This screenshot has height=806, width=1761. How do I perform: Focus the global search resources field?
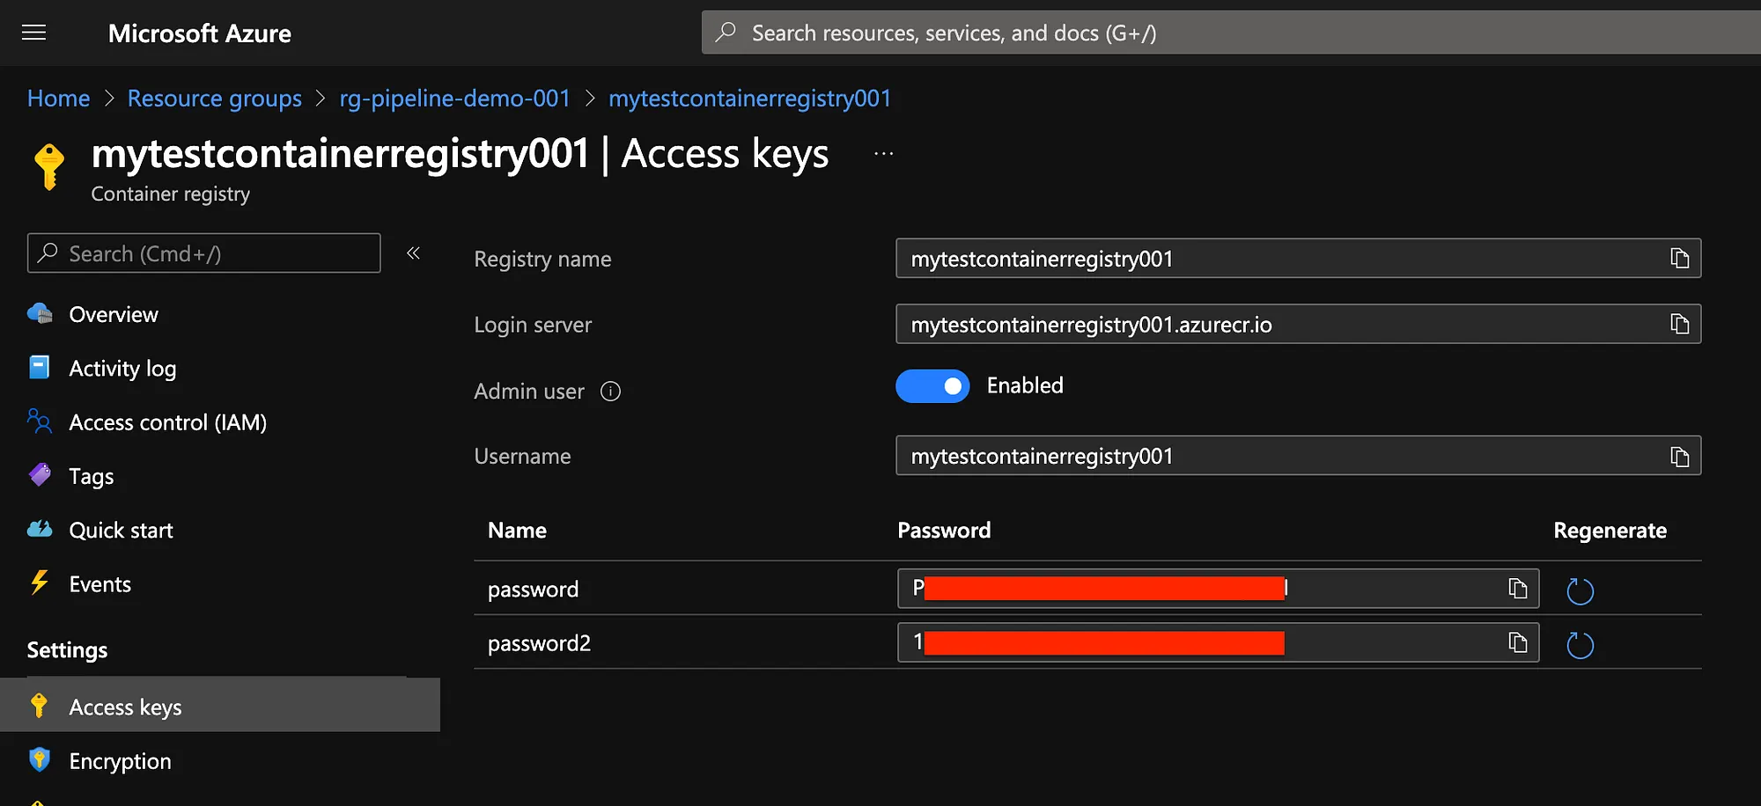[1231, 33]
